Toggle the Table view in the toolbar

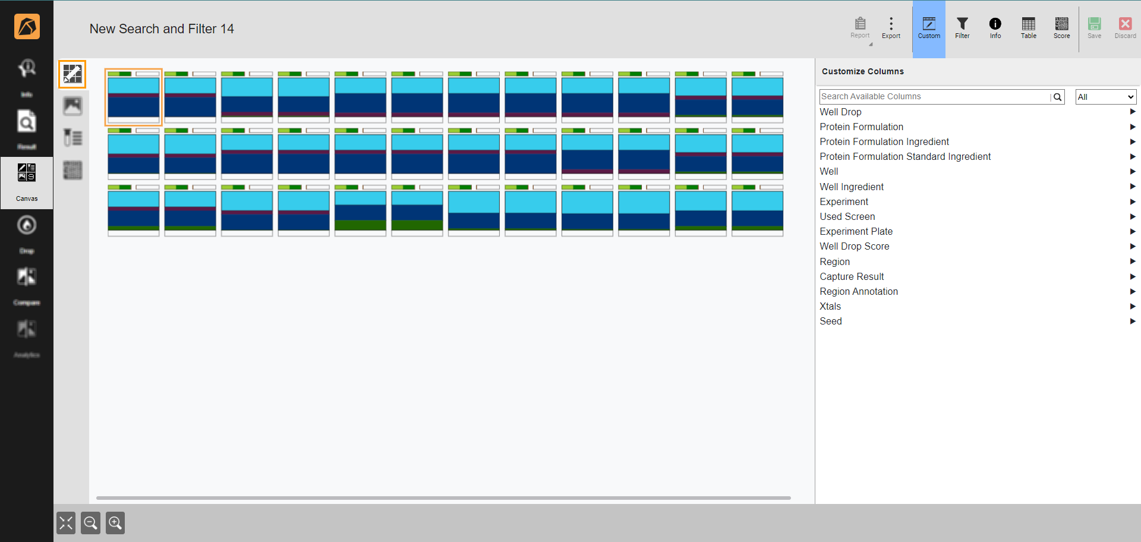[1028, 27]
